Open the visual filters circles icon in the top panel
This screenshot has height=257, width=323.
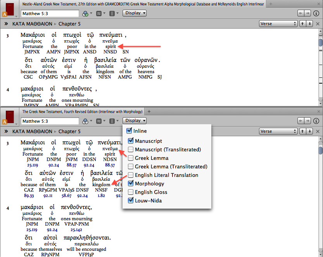pyautogui.click(x=85, y=14)
